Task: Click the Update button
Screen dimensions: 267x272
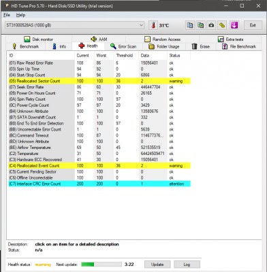Action: (x=157, y=265)
